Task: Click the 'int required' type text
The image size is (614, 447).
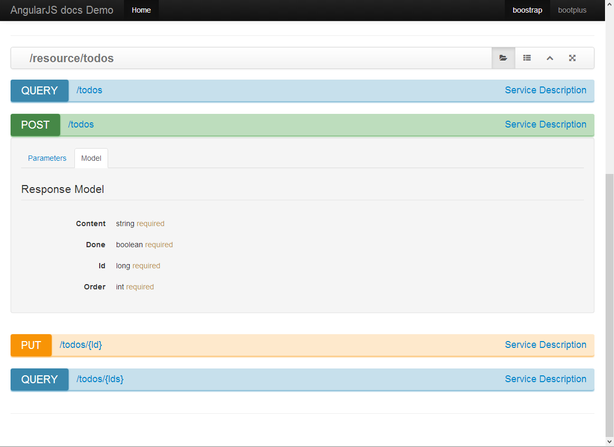Action: click(x=135, y=287)
